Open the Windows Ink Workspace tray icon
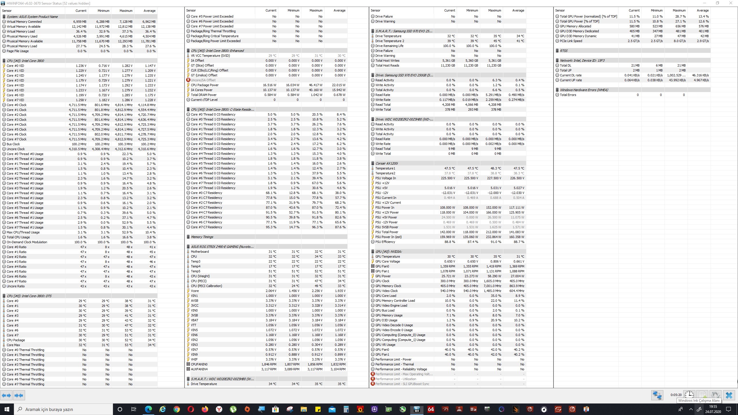 pyautogui.click(x=699, y=409)
